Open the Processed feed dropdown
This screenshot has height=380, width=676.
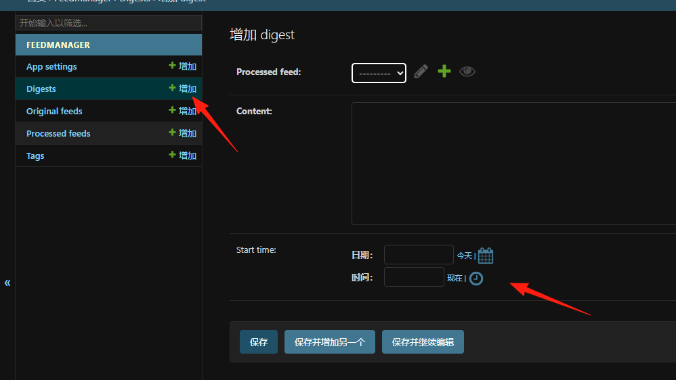[x=379, y=73]
